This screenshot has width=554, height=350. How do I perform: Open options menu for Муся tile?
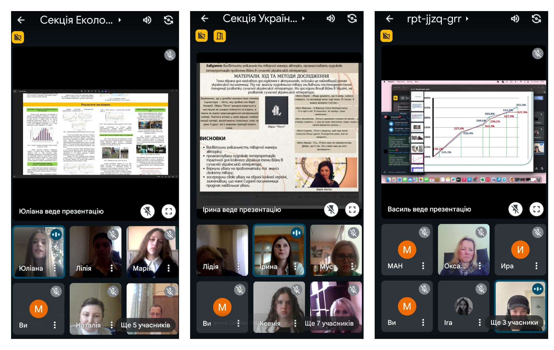click(x=352, y=266)
